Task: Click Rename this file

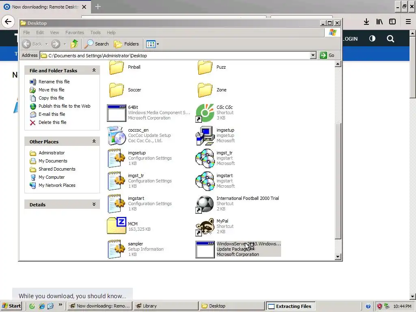Action: (54, 82)
